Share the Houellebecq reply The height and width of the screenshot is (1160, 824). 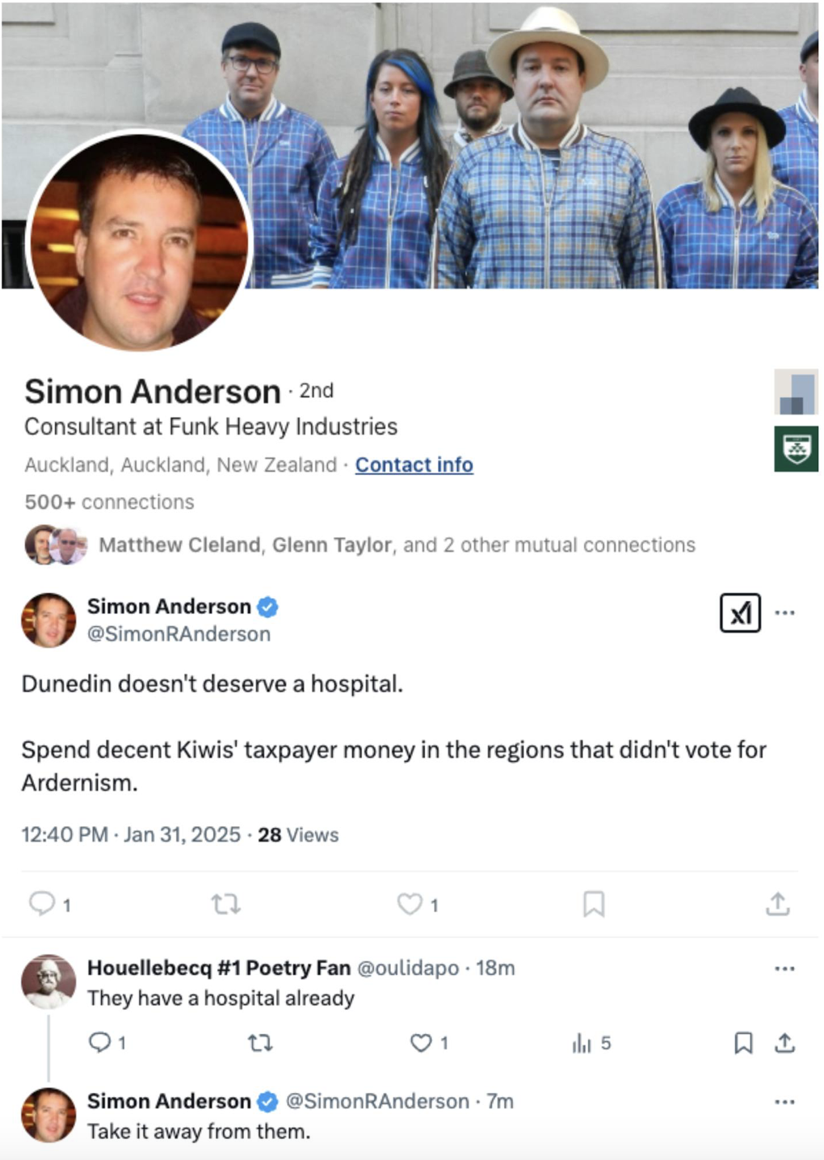tap(784, 1043)
